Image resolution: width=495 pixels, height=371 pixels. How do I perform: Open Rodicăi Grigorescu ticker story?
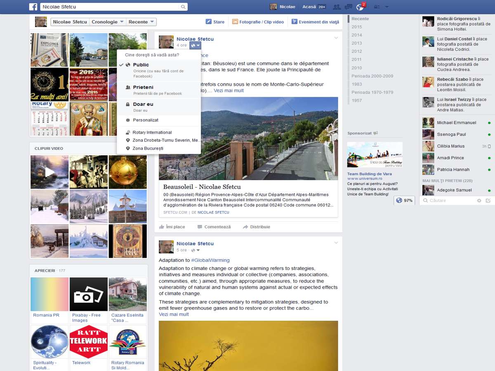(457, 24)
